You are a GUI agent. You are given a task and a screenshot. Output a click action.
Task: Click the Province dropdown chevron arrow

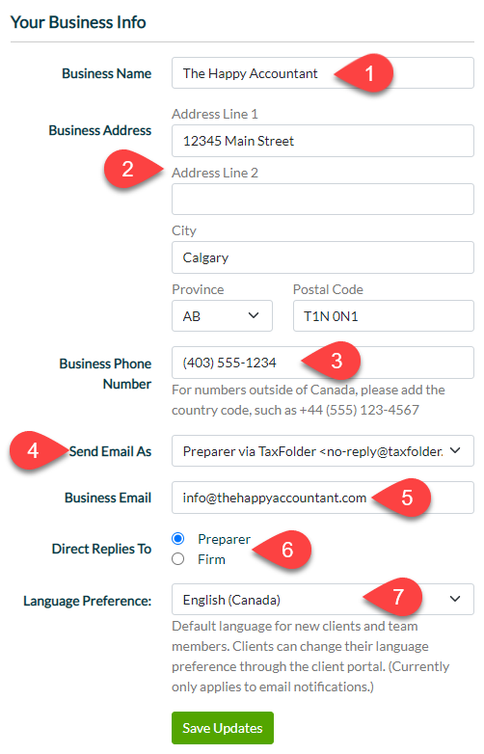(x=254, y=315)
